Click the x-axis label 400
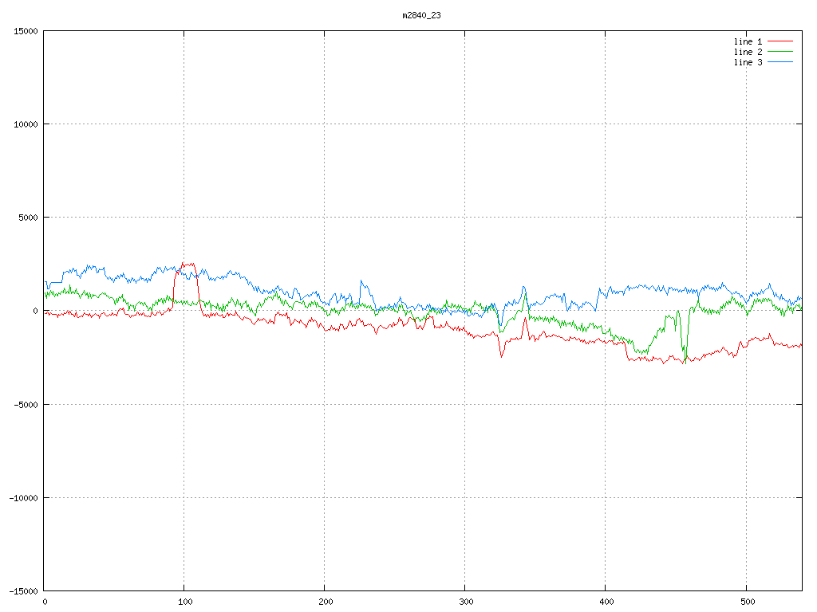Screen dimensions: 817x612 click(607, 602)
